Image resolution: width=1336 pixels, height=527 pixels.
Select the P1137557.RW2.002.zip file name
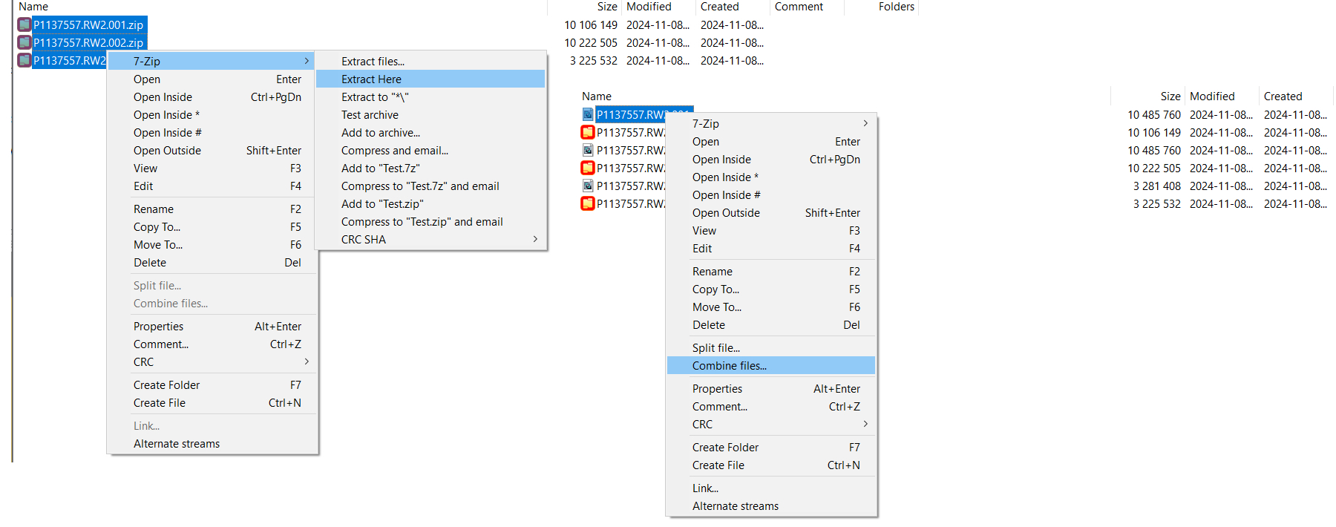tap(88, 42)
